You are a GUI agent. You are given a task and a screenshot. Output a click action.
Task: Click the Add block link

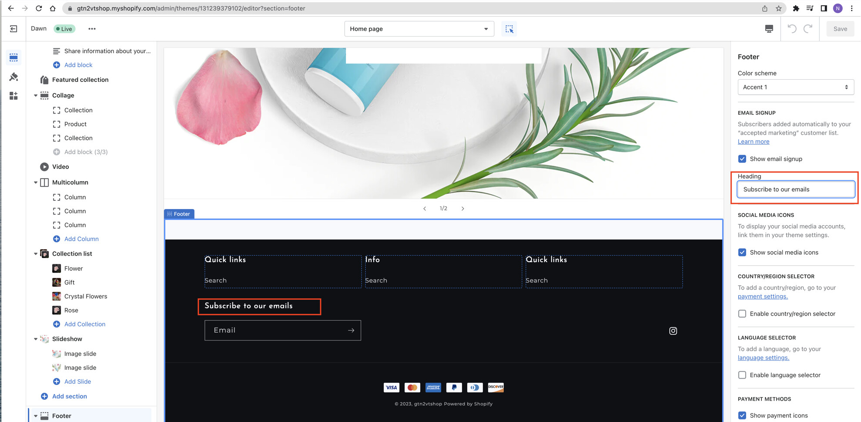tap(78, 65)
